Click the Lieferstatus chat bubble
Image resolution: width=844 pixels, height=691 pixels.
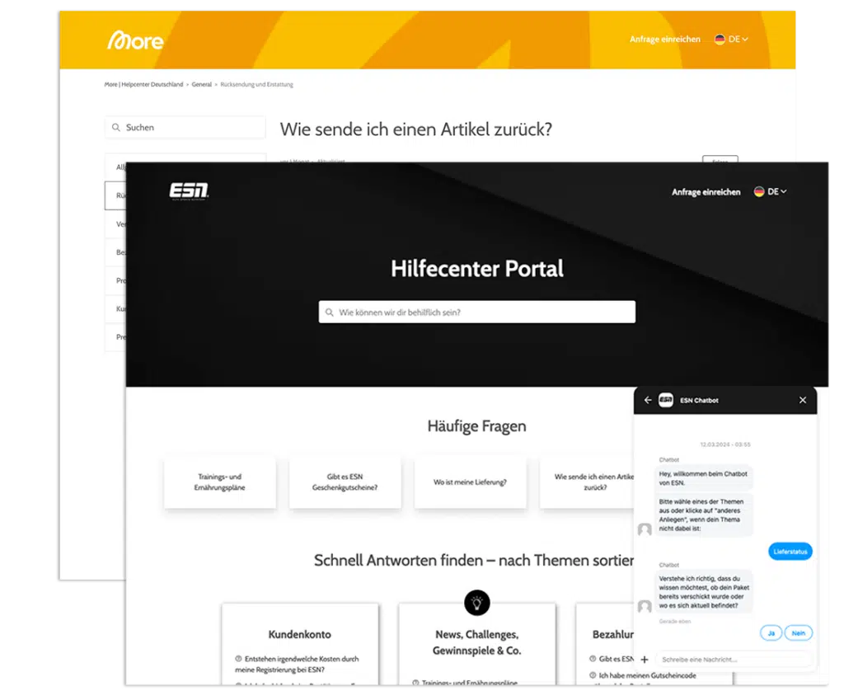pos(790,552)
